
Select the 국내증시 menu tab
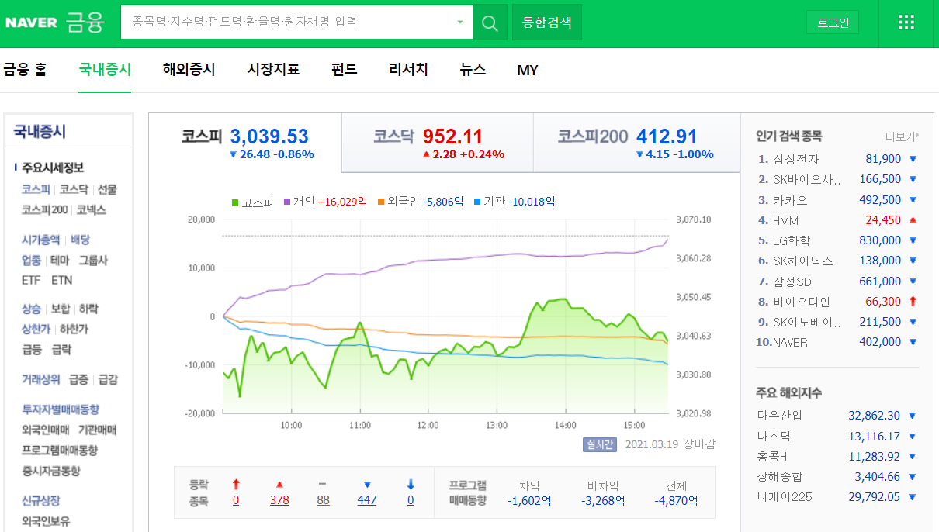point(105,70)
